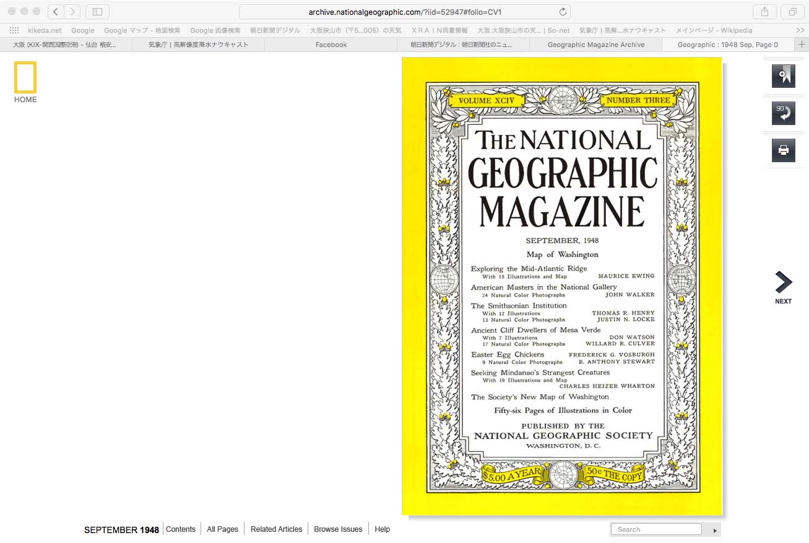The height and width of the screenshot is (543, 809).
Task: Open Safari share button
Action: [x=765, y=11]
